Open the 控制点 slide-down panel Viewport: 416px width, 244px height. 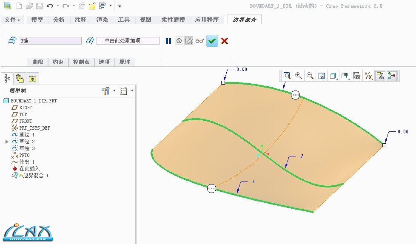pos(81,62)
